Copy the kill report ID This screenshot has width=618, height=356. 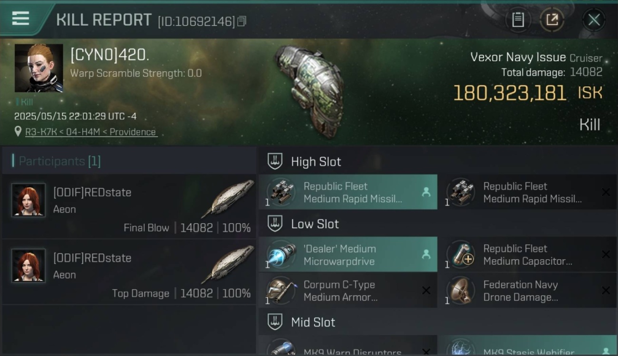pyautogui.click(x=241, y=21)
